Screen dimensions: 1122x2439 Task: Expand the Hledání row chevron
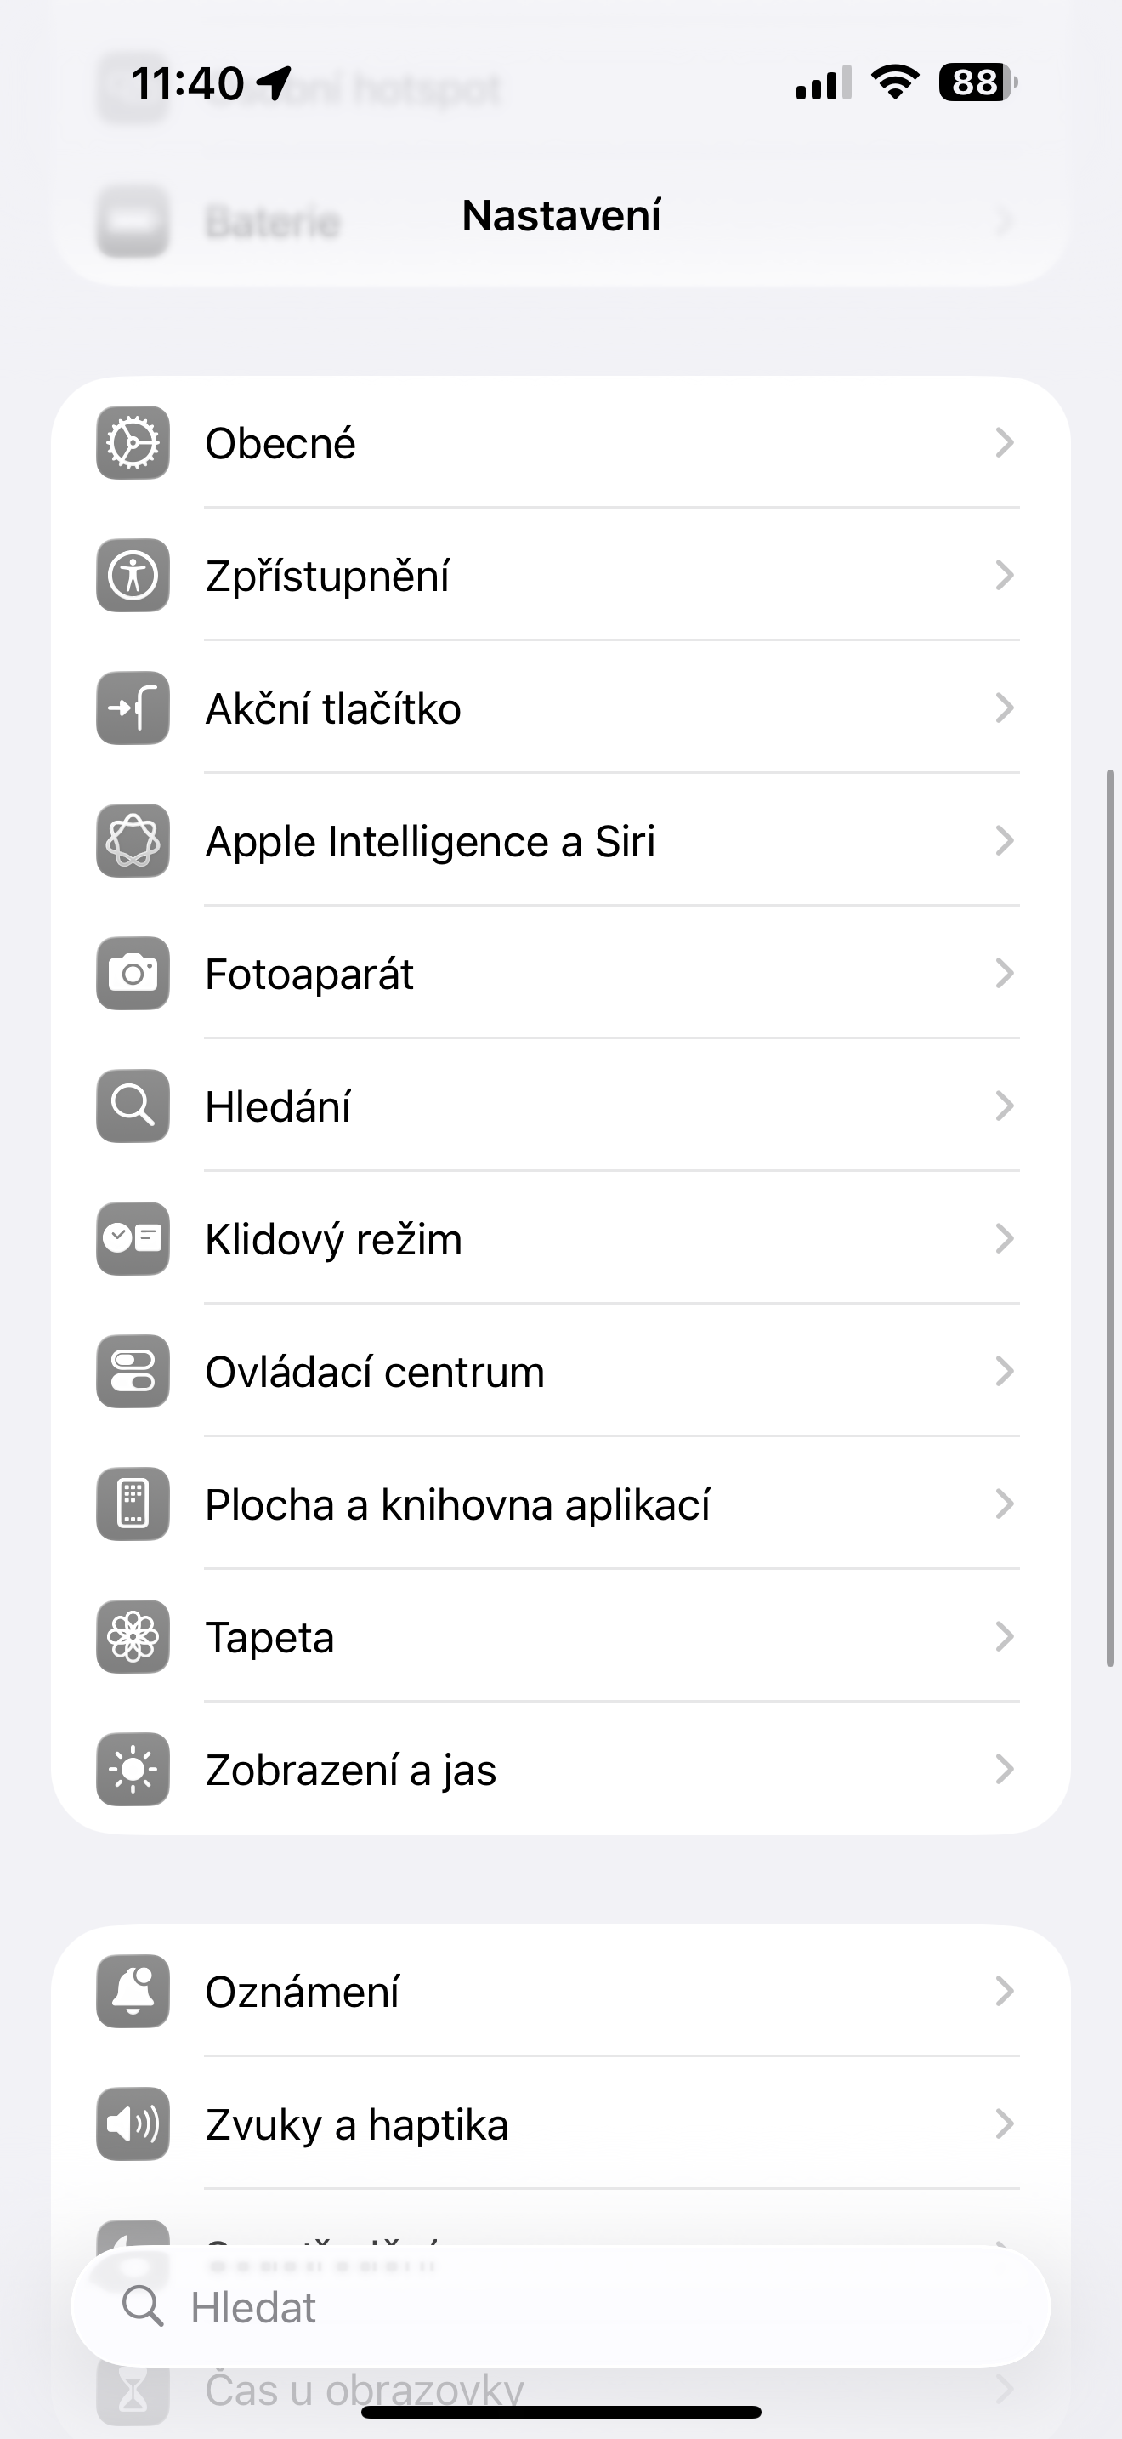(x=1005, y=1106)
